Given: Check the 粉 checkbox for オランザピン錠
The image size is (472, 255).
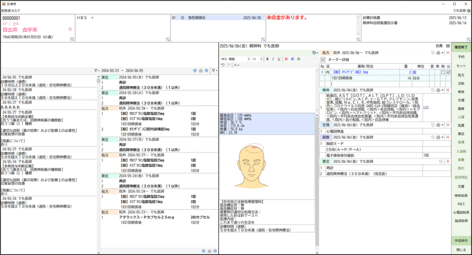Looking at the screenshot, I should [x=442, y=73].
